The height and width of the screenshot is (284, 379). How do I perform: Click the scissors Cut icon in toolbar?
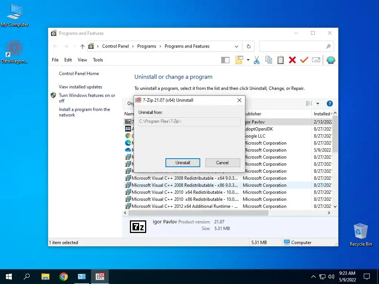257,60
